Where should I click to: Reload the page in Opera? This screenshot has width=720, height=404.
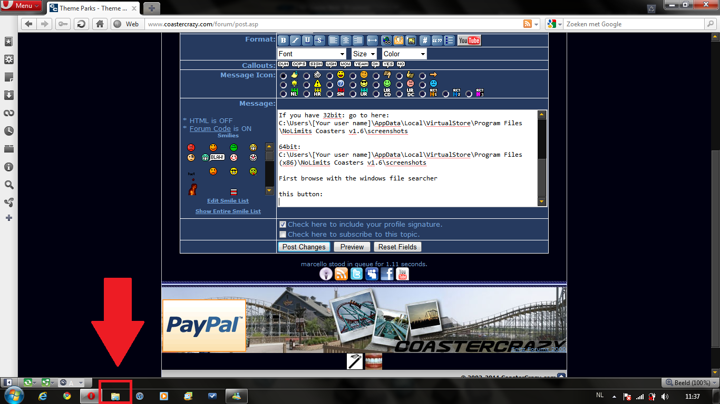click(x=81, y=24)
